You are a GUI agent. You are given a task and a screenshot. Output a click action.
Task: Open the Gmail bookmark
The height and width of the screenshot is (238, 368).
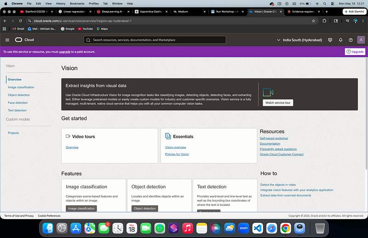(18, 29)
